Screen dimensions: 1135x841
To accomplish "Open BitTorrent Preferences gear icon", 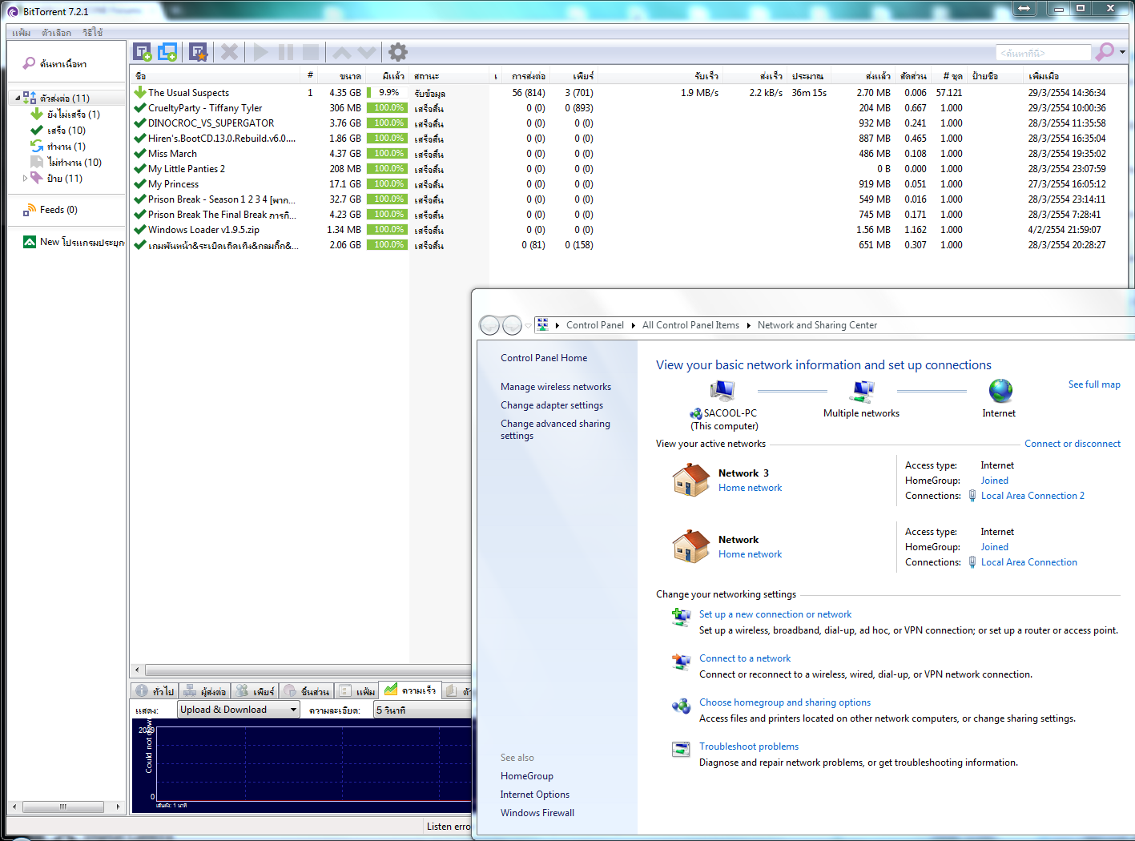I will pyautogui.click(x=398, y=53).
